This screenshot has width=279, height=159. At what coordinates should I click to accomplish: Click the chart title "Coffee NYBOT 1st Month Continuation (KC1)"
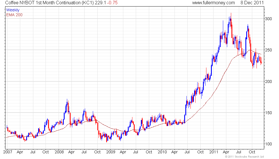tap(50, 3)
